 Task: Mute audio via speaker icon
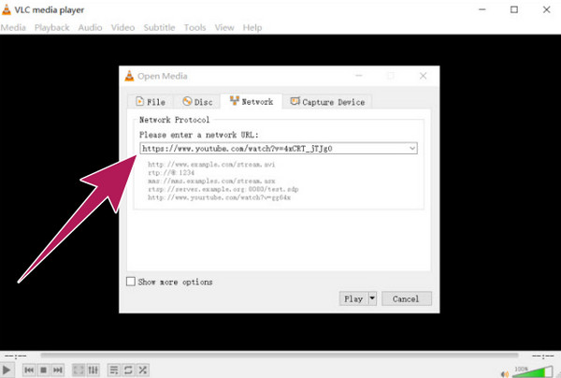coord(505,374)
